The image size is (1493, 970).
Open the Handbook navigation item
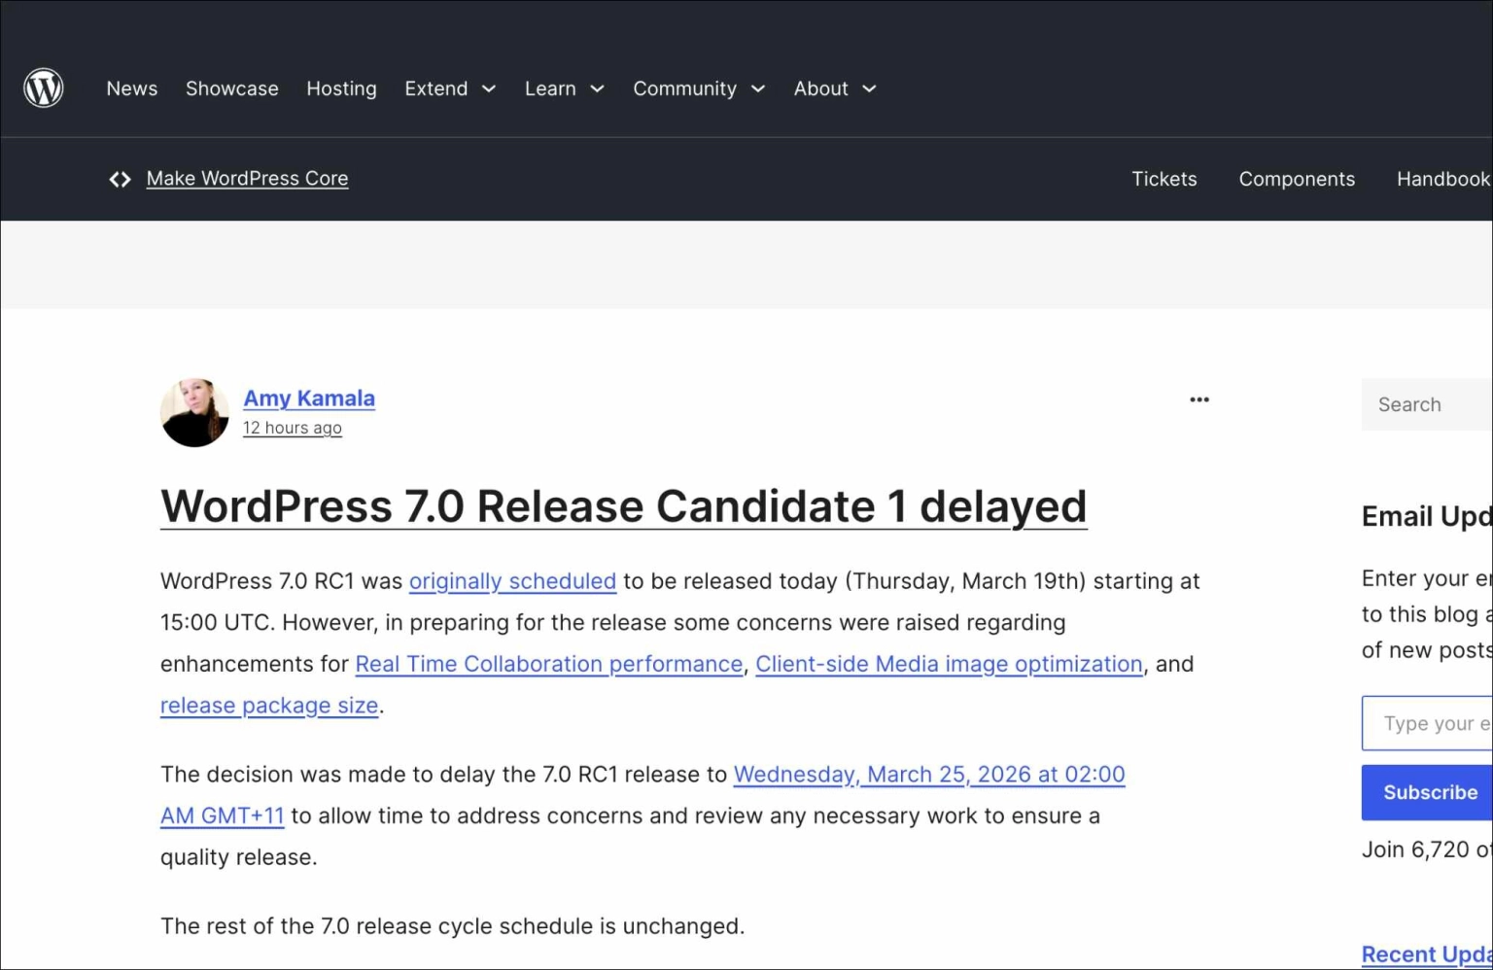(1443, 179)
